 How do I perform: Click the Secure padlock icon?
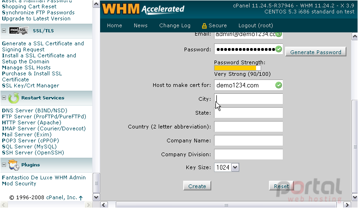pos(204,25)
